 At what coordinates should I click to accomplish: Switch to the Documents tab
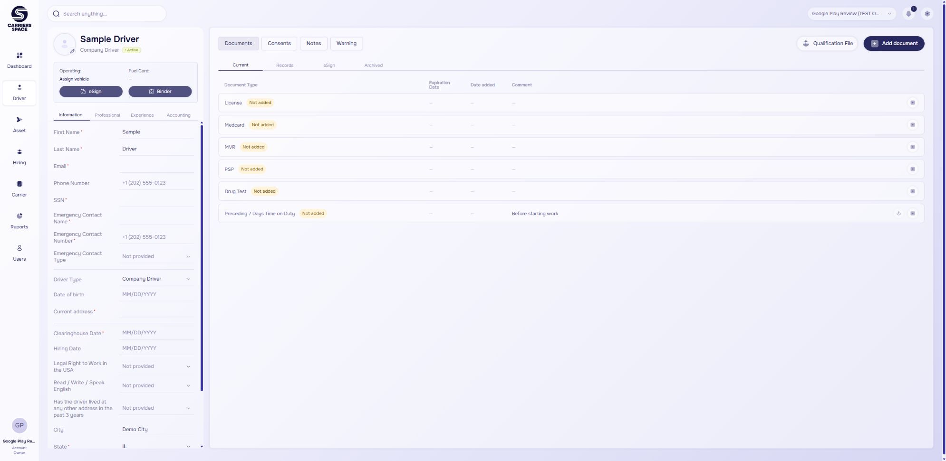coord(238,43)
